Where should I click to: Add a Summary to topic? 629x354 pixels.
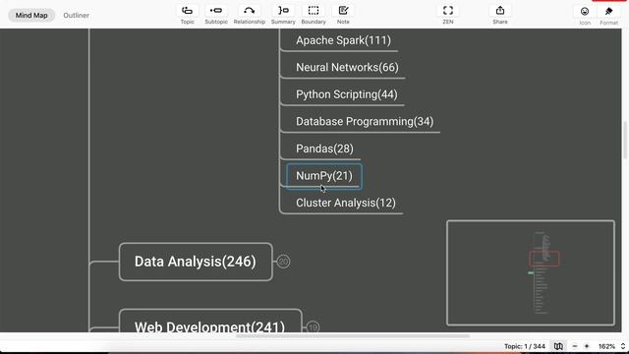click(x=283, y=15)
